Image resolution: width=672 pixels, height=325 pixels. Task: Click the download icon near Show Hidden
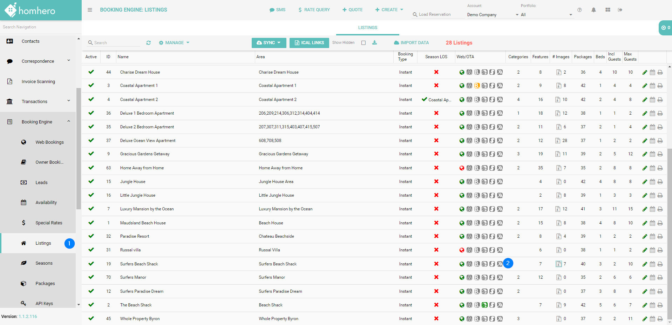point(374,43)
